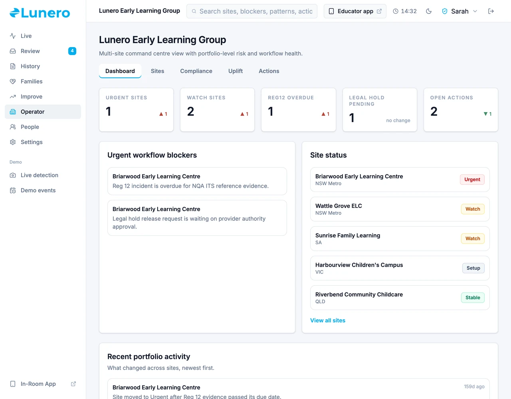
Task: Click the Legal Hold Pending card
Action: click(x=380, y=110)
